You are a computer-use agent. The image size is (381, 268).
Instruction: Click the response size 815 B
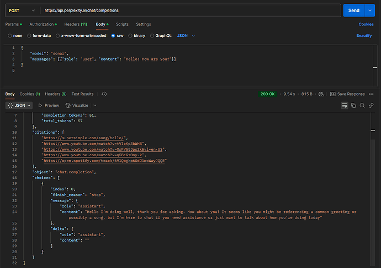pyautogui.click(x=306, y=94)
